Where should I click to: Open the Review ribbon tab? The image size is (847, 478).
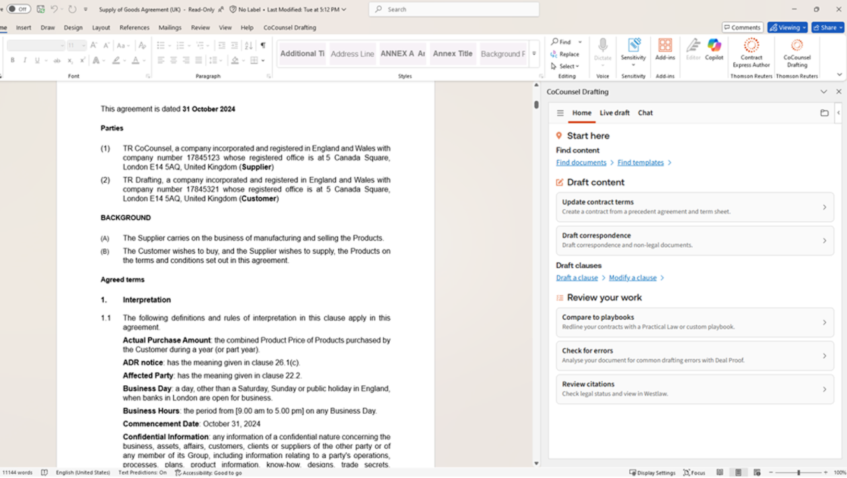[x=200, y=28]
